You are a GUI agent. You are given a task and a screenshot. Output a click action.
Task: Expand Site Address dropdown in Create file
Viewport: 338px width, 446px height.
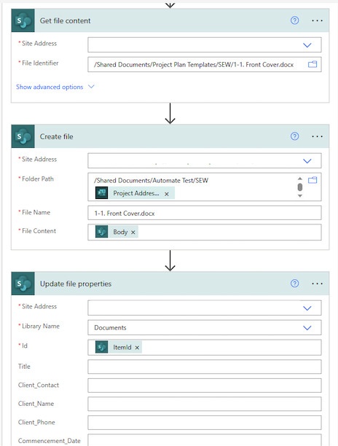pos(307,161)
